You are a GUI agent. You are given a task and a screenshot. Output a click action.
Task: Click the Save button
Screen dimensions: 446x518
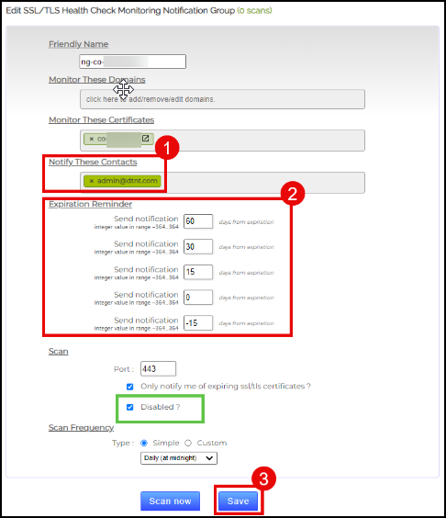point(238,501)
